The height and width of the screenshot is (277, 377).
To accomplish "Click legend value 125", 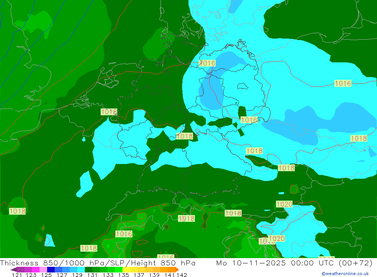I will click(x=46, y=275).
